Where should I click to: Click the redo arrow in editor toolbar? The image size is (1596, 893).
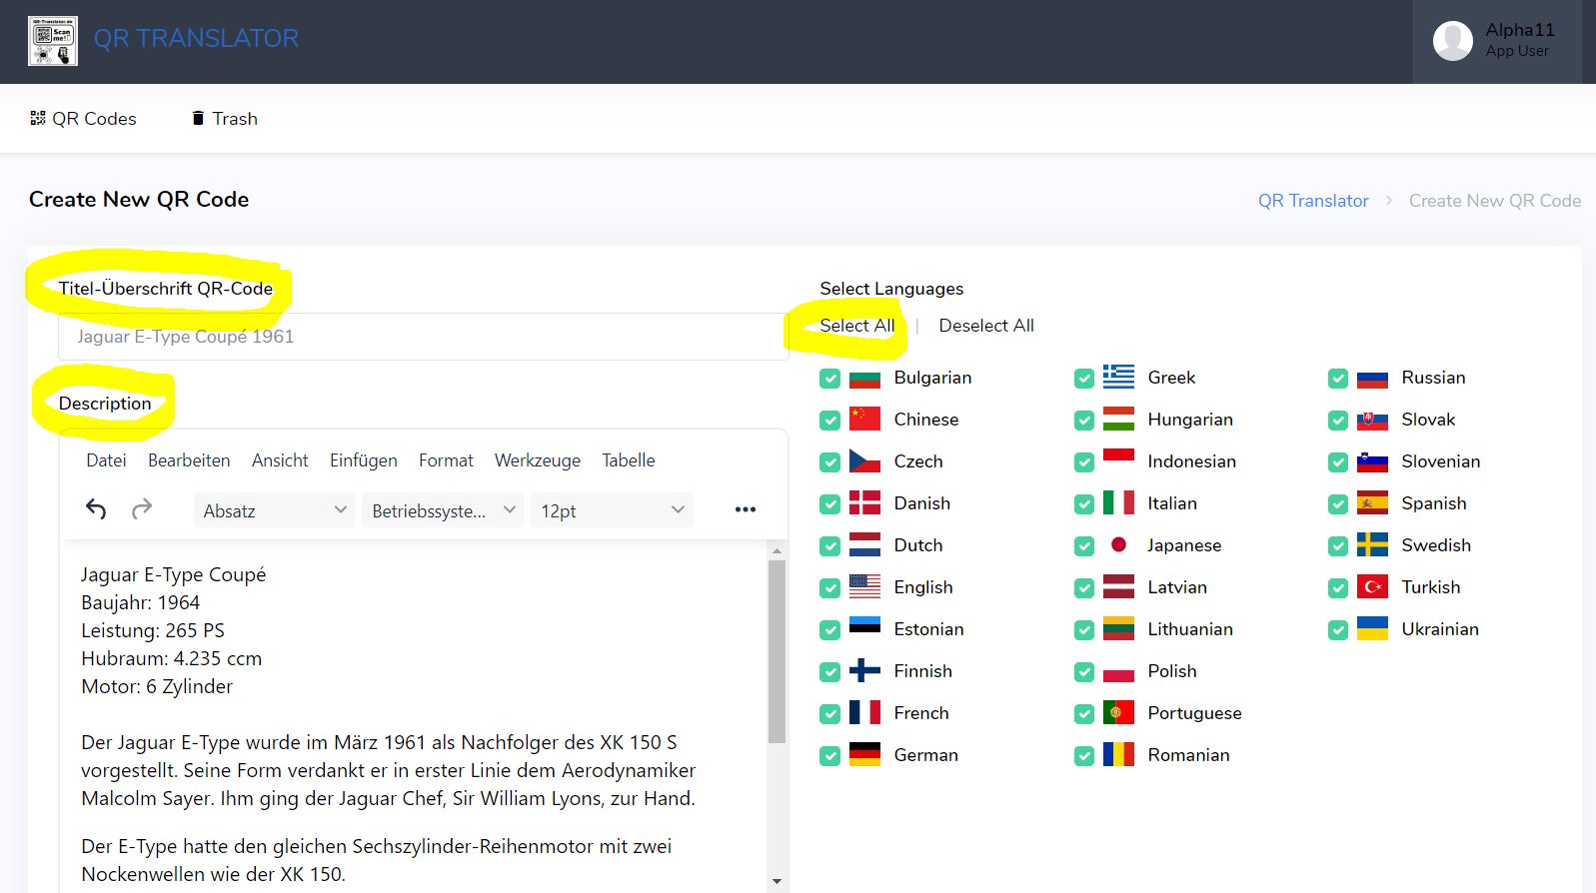click(x=142, y=509)
